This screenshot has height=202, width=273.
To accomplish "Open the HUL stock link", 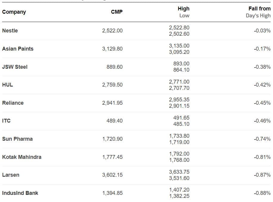I will [7, 85].
